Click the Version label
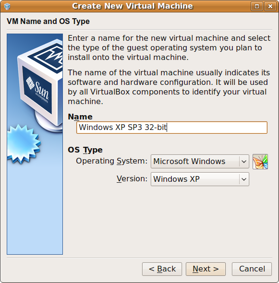The height and width of the screenshot is (283, 279). (x=132, y=179)
